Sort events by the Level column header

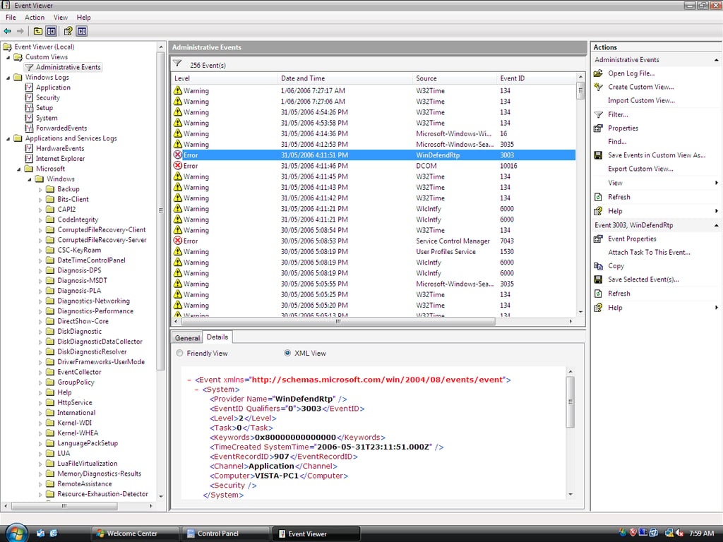tap(225, 78)
